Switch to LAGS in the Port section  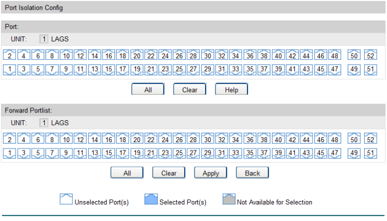click(60, 39)
